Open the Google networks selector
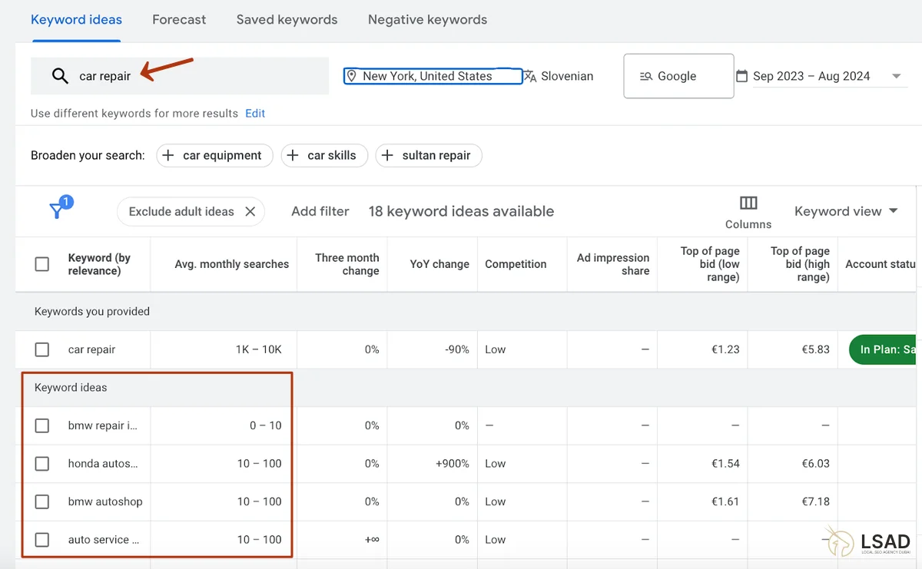 click(x=678, y=76)
